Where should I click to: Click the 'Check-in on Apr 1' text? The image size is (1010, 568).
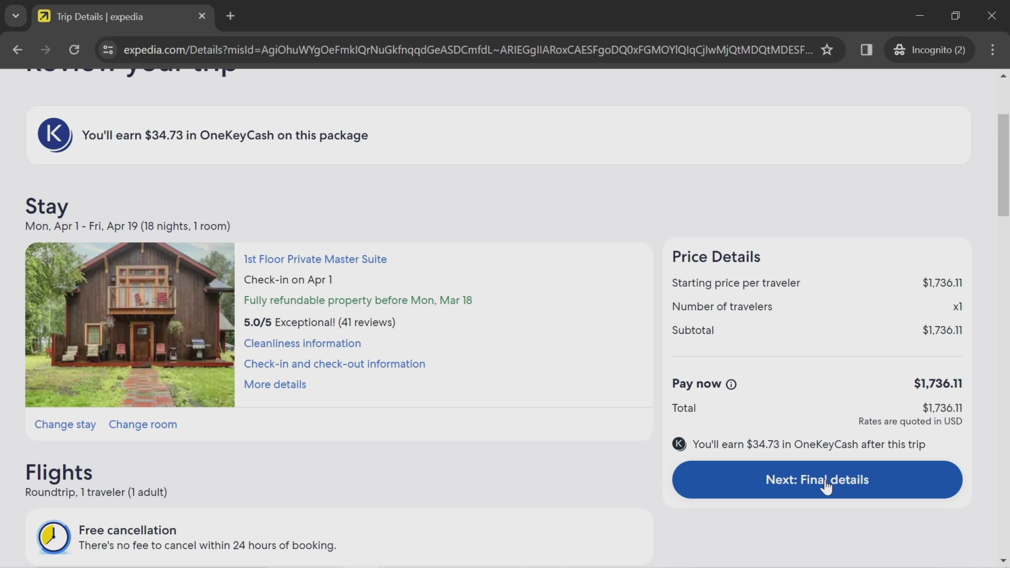[x=288, y=280]
